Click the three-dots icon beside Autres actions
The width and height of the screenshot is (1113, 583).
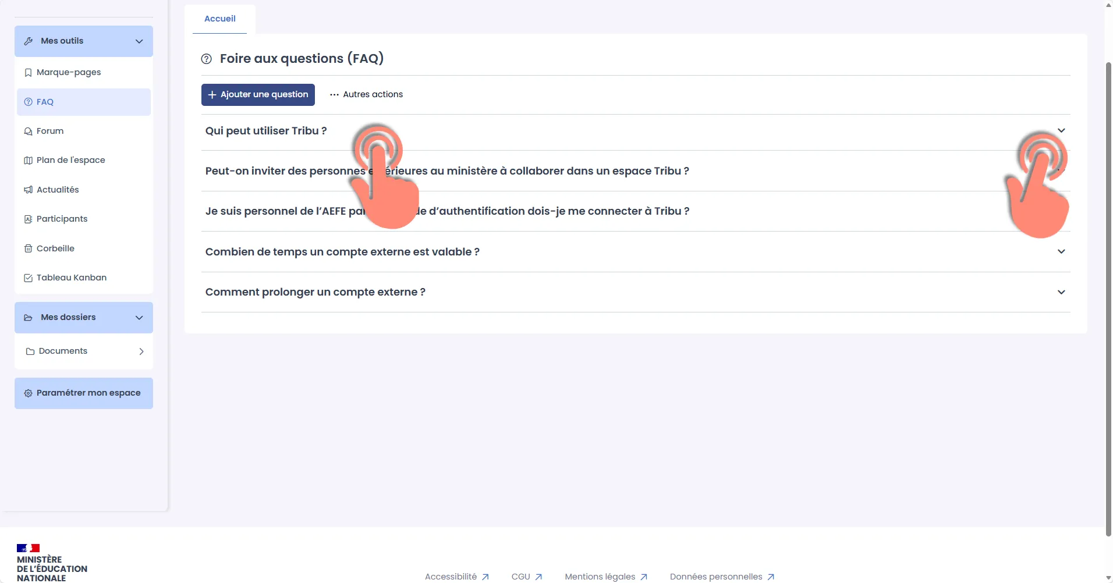point(334,95)
